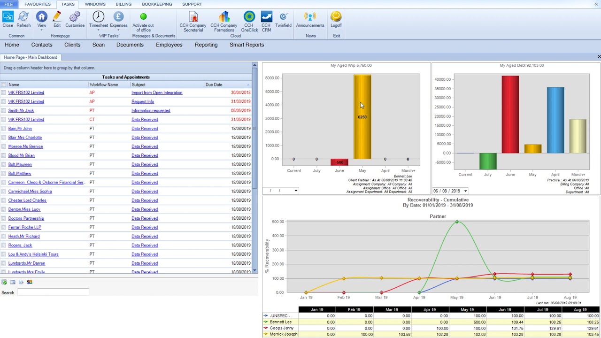The width and height of the screenshot is (601, 338).
Task: Focus the Search input field
Action: click(x=53, y=292)
